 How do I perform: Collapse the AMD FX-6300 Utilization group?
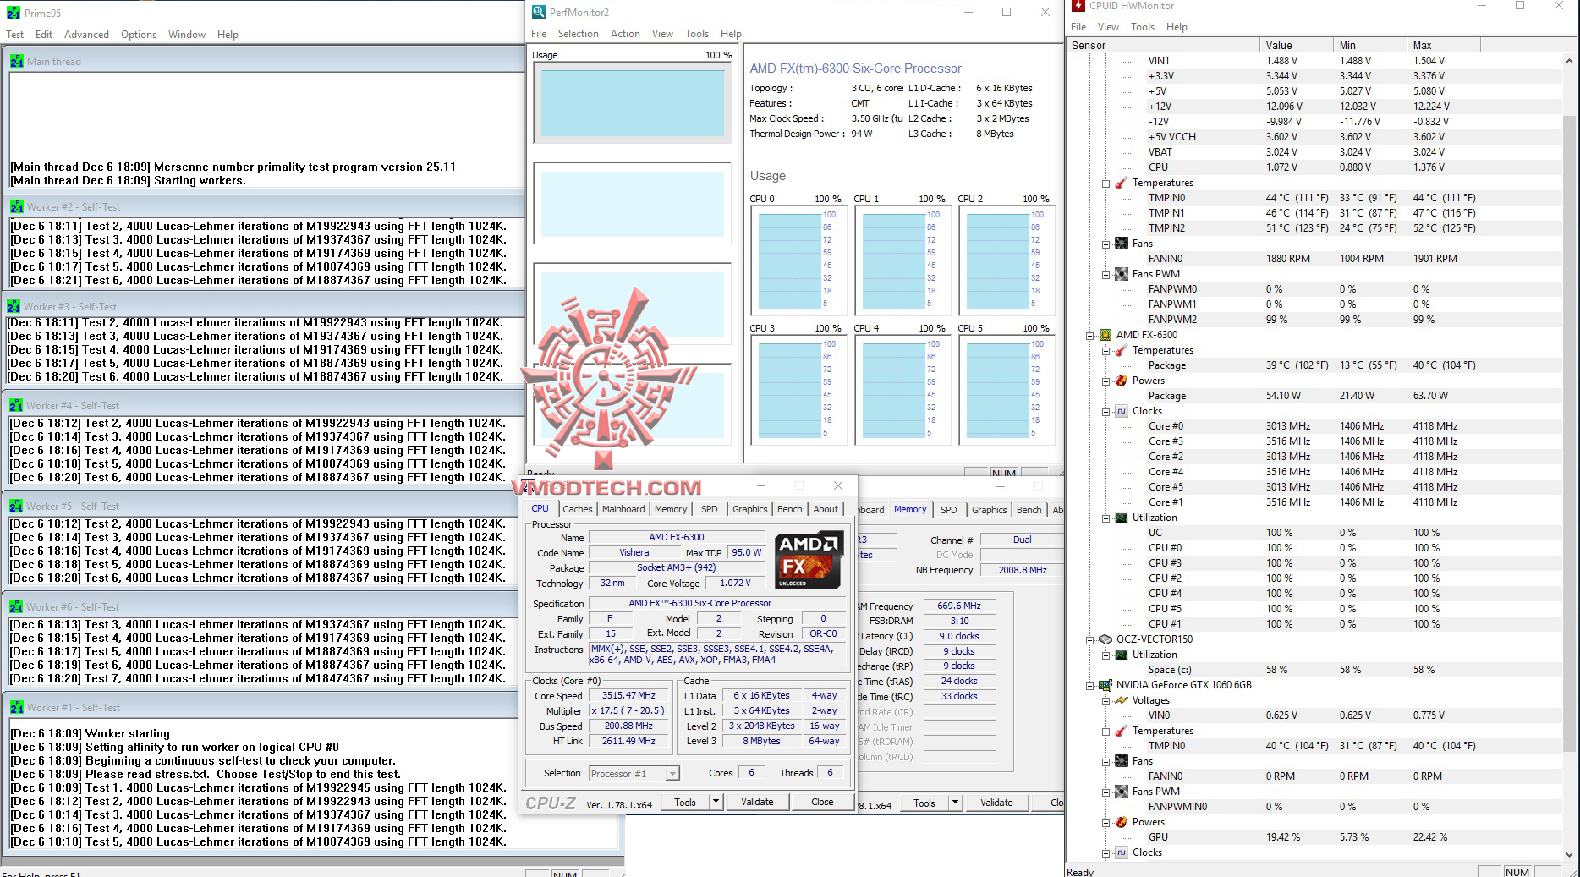1105,518
